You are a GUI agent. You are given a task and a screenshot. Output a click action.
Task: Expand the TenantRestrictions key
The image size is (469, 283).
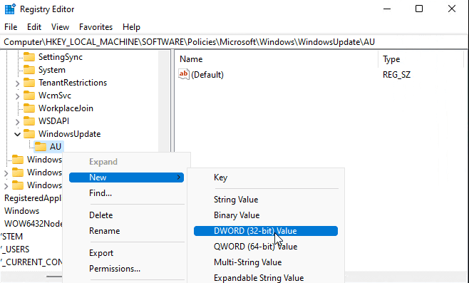17,83
